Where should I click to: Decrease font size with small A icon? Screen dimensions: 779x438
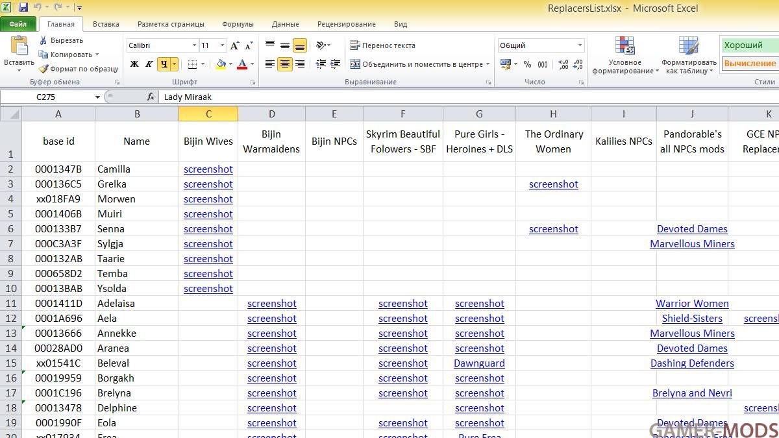pyautogui.click(x=249, y=45)
